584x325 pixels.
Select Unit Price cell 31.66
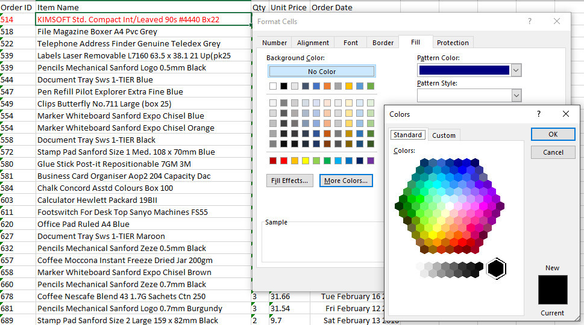coord(289,296)
